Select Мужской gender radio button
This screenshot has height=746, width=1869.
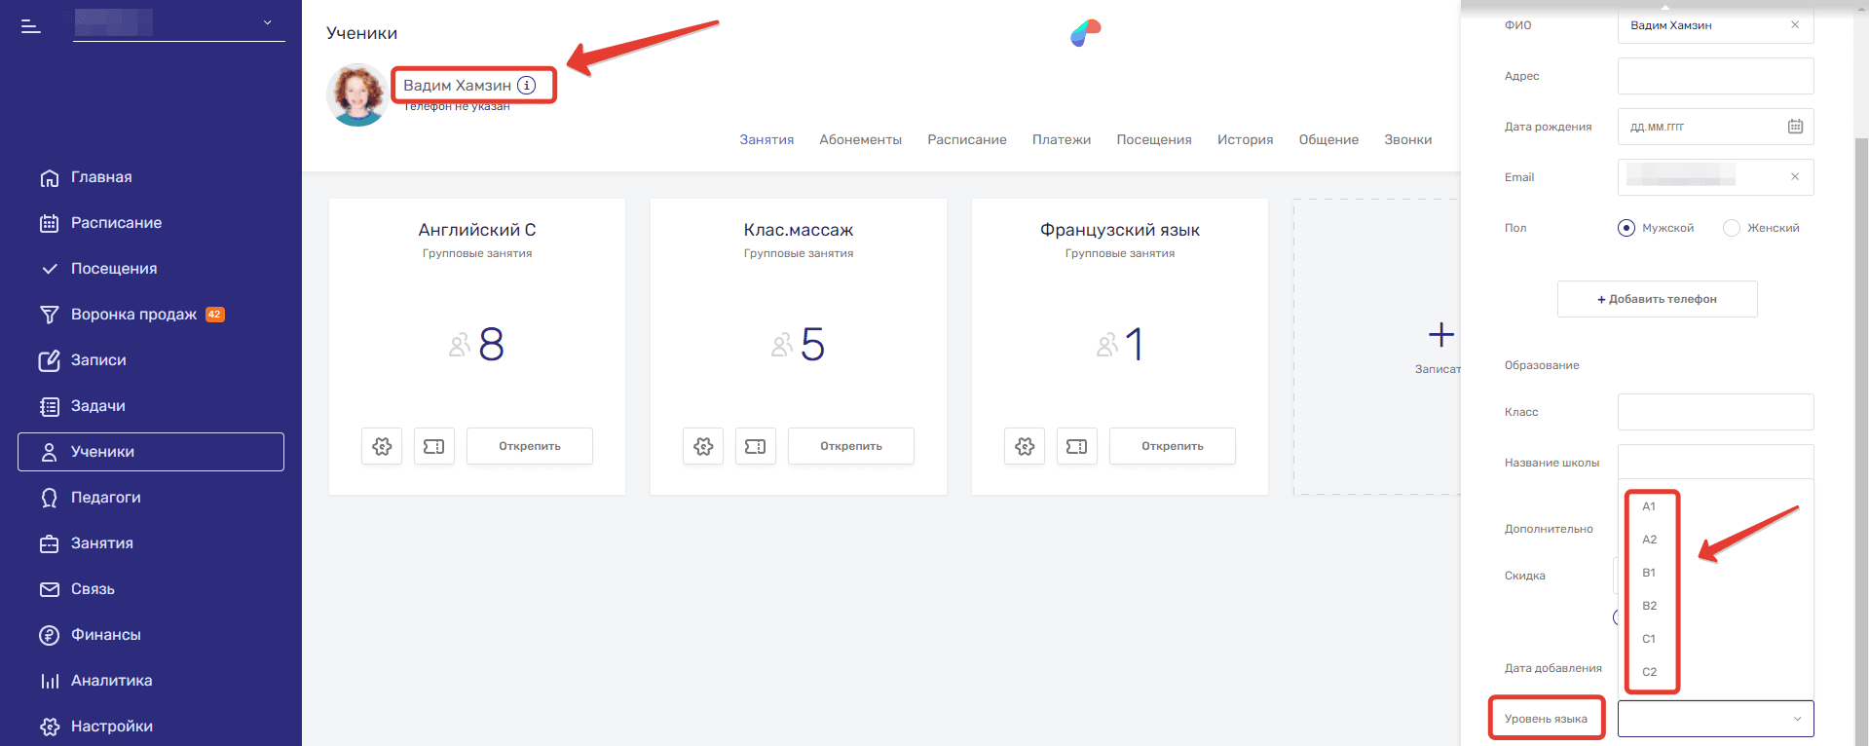[x=1626, y=228]
